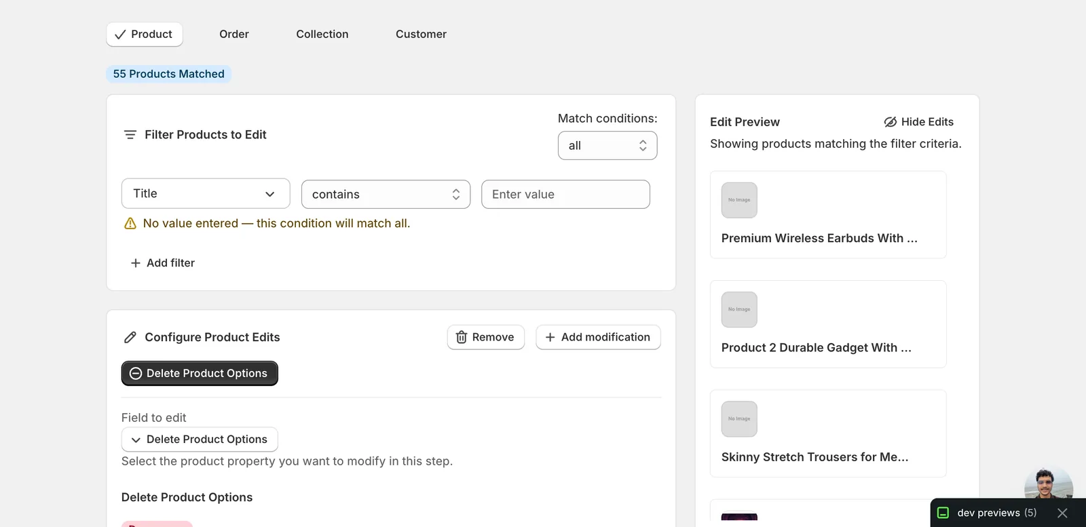Click the pencil icon by Configure Product Edits
1086x527 pixels.
(130, 337)
